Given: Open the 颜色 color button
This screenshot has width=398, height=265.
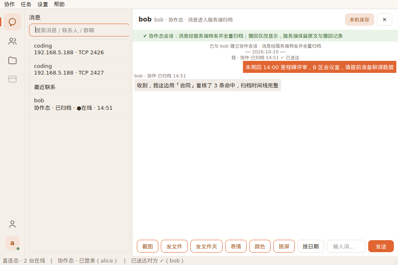Looking at the screenshot, I should click(x=260, y=246).
